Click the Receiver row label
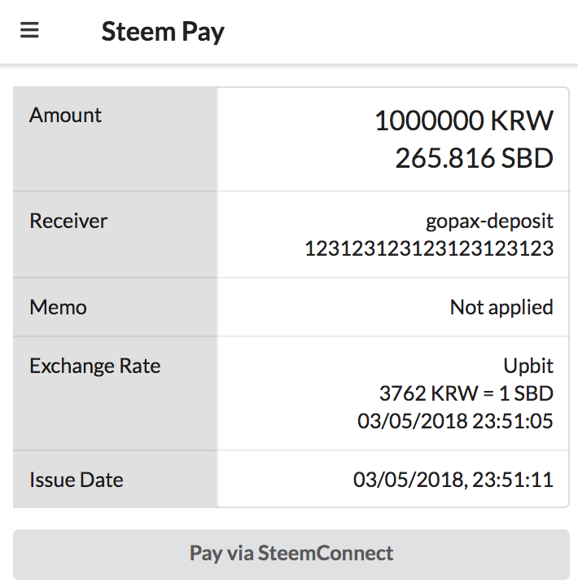The height and width of the screenshot is (588, 578). [68, 221]
